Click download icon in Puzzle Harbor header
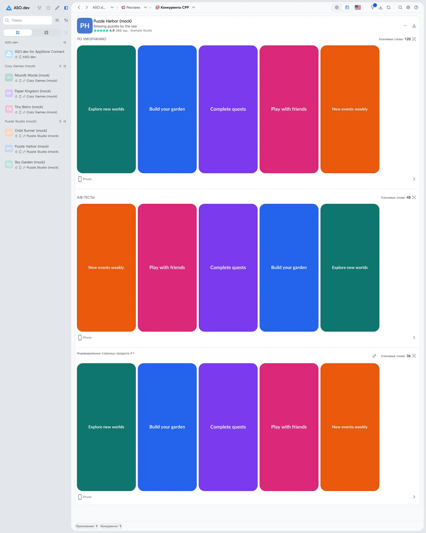The width and height of the screenshot is (426, 533). [x=414, y=26]
